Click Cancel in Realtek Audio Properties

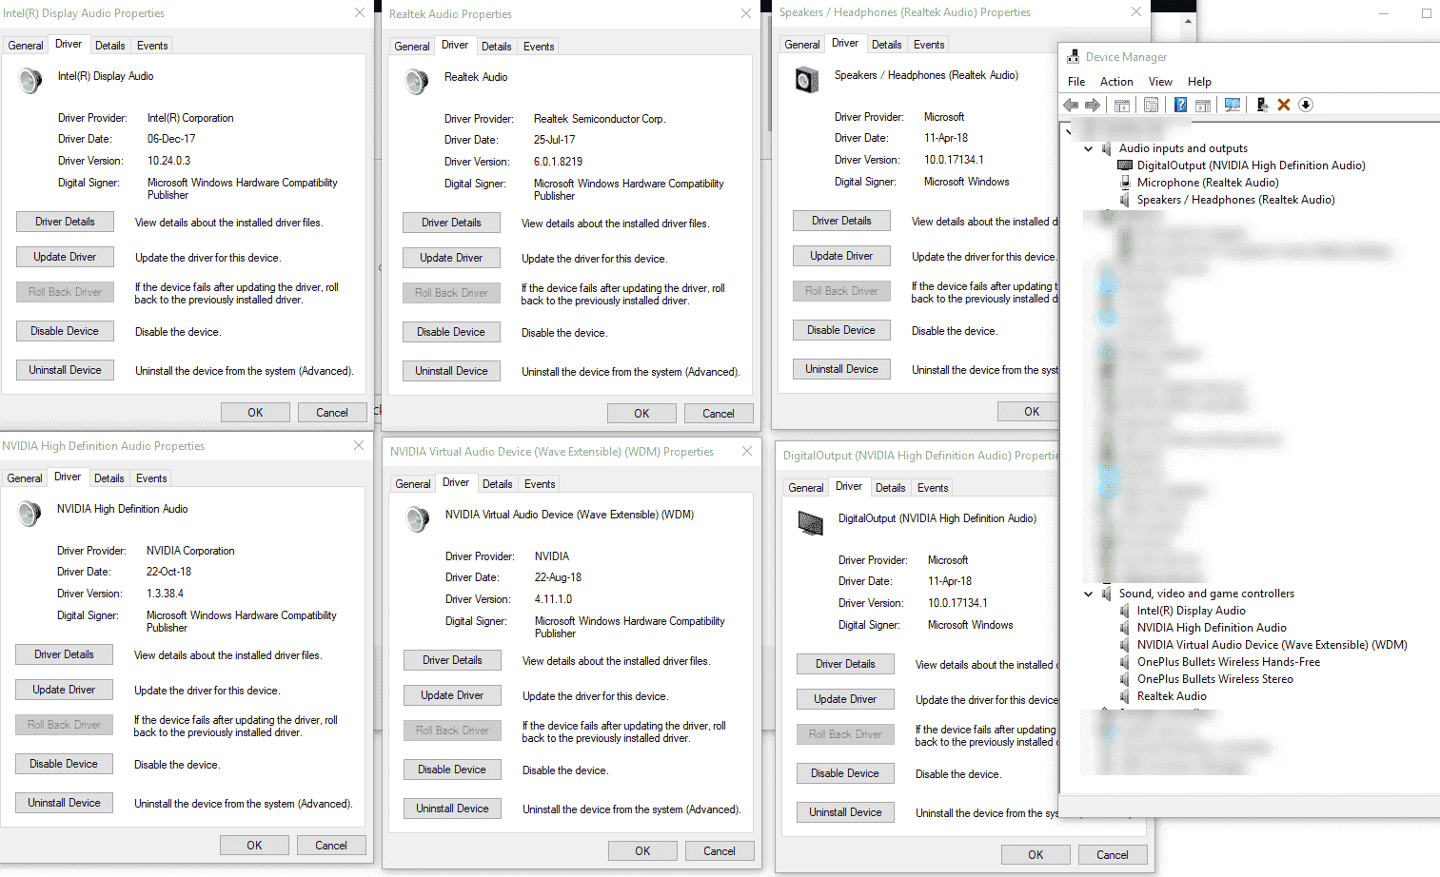click(719, 414)
